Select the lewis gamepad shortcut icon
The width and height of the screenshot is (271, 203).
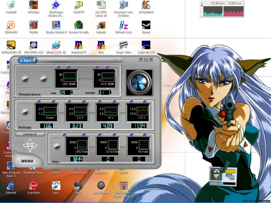(79, 186)
